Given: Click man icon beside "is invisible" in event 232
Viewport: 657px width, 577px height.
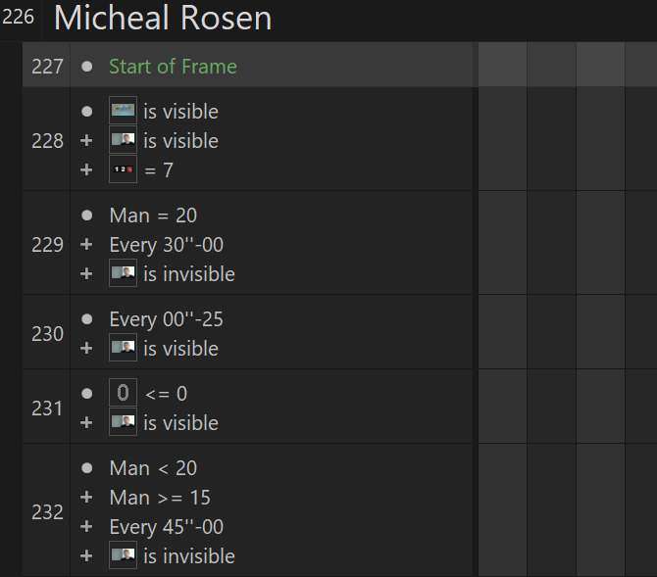Looking at the screenshot, I should pyautogui.click(x=123, y=555).
